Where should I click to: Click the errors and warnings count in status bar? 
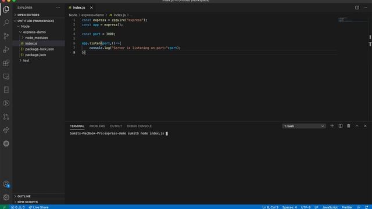(x=18, y=207)
